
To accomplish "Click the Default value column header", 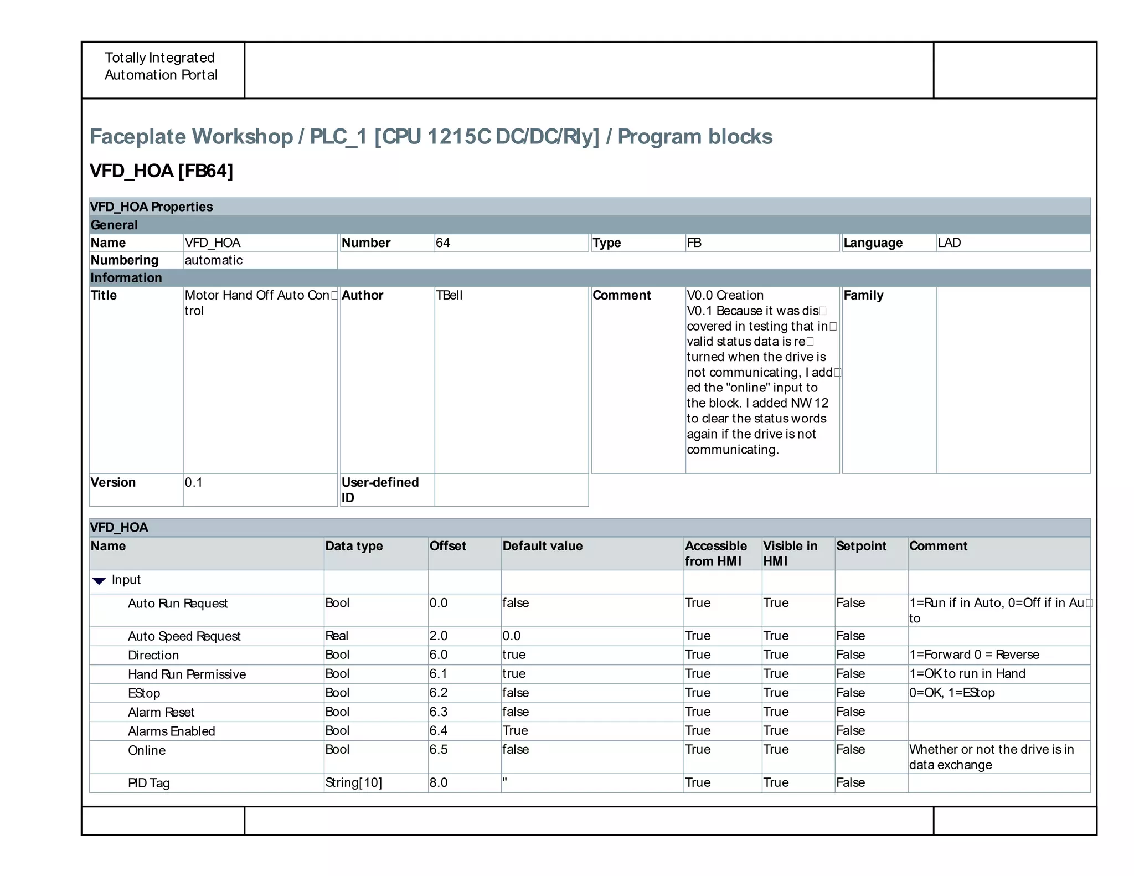I will point(542,546).
